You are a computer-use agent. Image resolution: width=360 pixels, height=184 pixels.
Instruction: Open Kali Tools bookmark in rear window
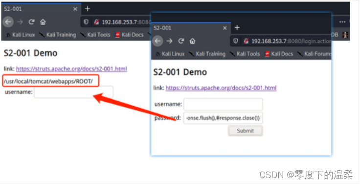(x=95, y=35)
